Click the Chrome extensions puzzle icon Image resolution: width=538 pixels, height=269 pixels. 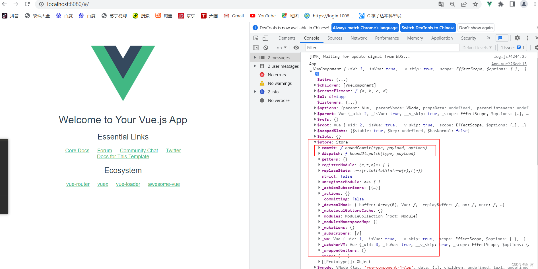[x=501, y=4]
